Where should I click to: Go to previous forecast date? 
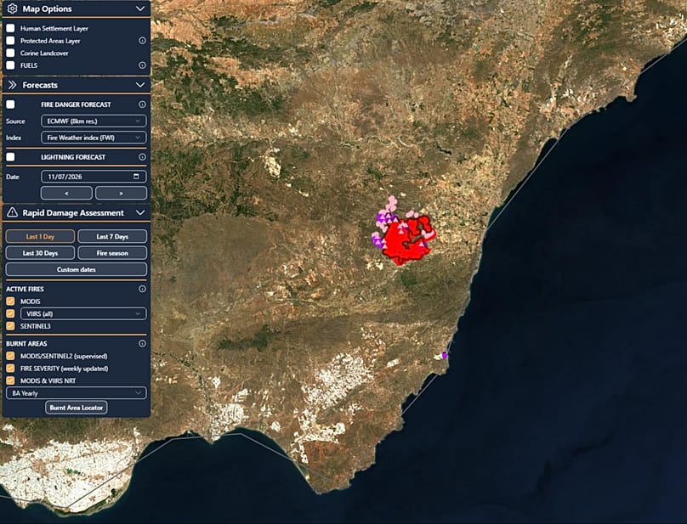66,193
